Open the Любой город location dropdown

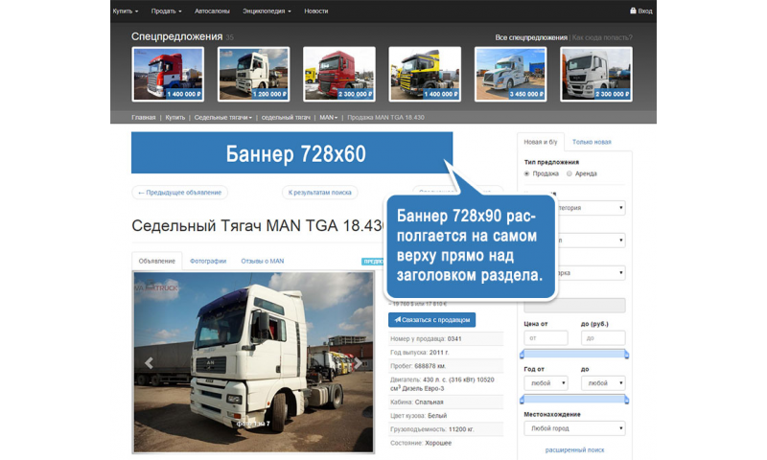(x=574, y=428)
